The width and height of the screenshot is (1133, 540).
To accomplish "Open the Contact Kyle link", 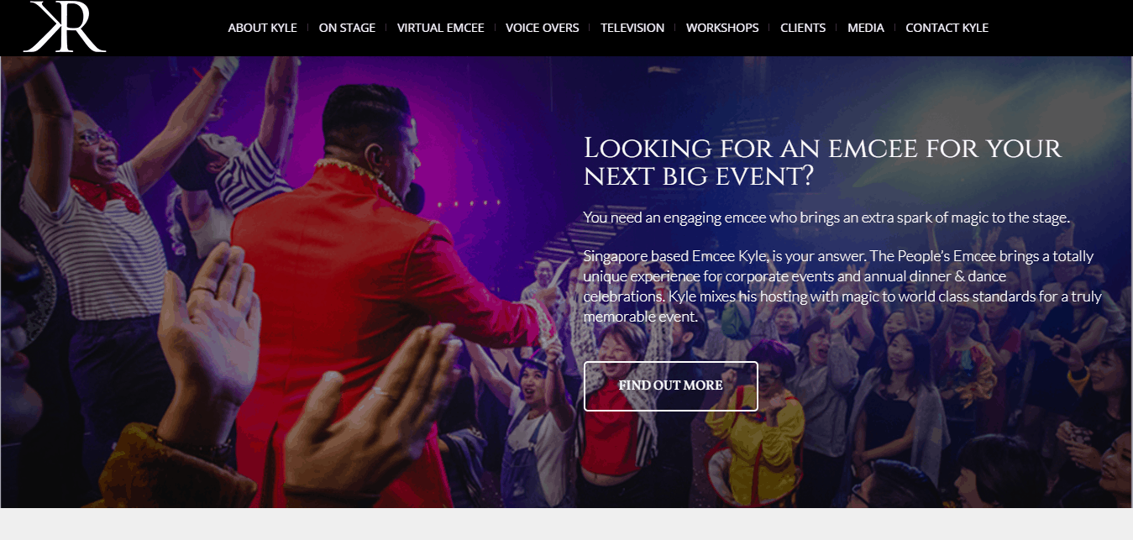I will [947, 28].
